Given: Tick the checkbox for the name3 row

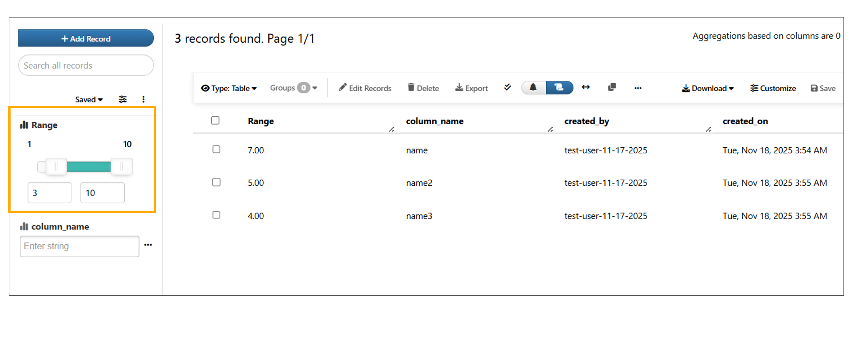Looking at the screenshot, I should click(x=216, y=215).
